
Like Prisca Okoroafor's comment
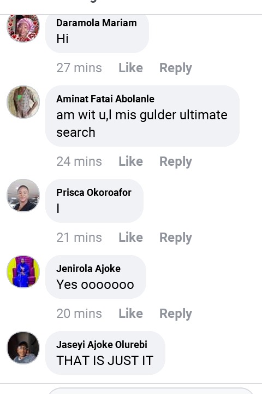pyautogui.click(x=130, y=237)
